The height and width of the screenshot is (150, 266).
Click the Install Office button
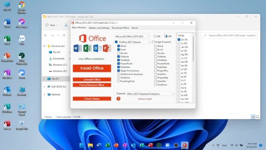92,68
